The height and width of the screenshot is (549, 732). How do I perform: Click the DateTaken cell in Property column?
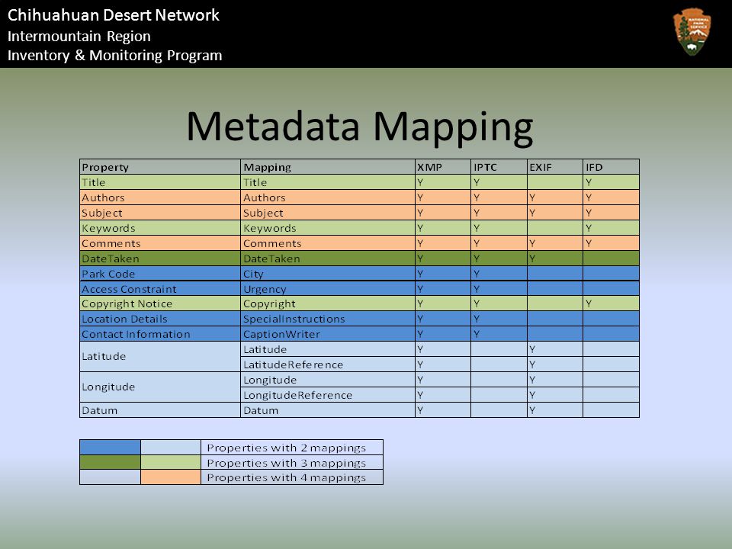[x=160, y=258]
